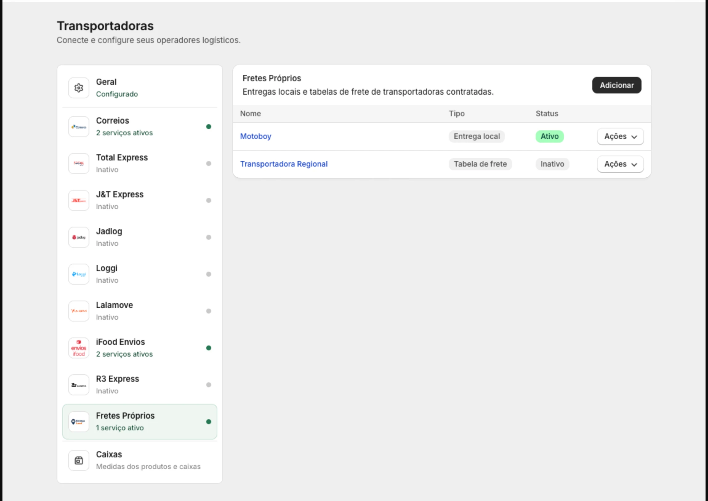Click the green status dot for iFood Envios
The height and width of the screenshot is (501, 708).
coord(208,348)
